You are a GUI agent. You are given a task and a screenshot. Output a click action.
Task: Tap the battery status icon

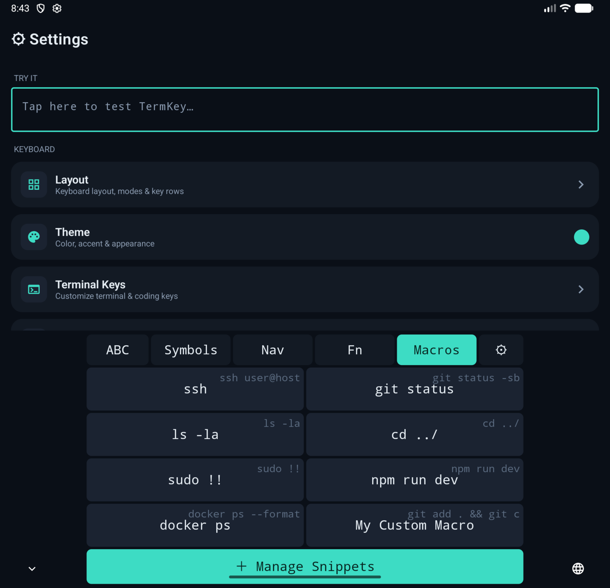pos(584,8)
